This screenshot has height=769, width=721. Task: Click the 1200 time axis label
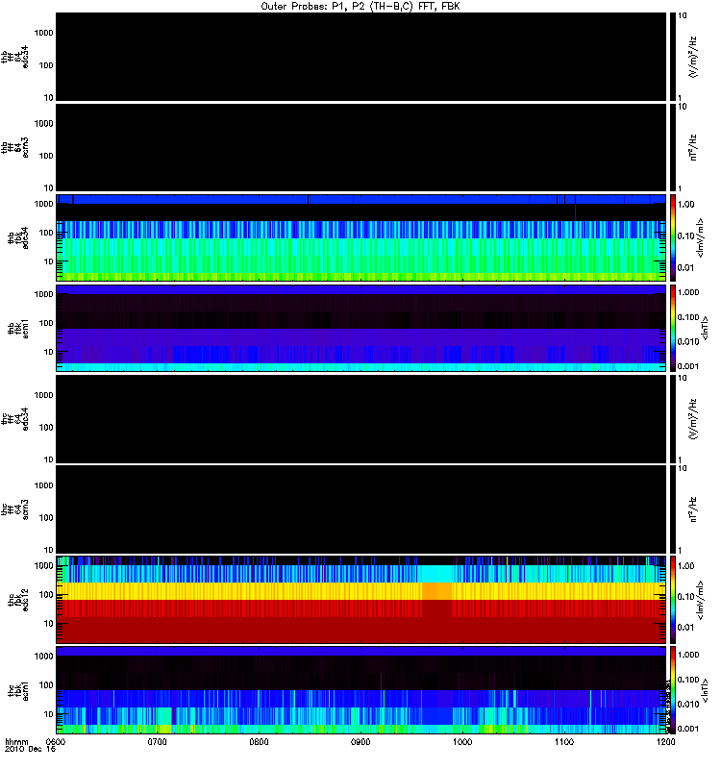(665, 742)
